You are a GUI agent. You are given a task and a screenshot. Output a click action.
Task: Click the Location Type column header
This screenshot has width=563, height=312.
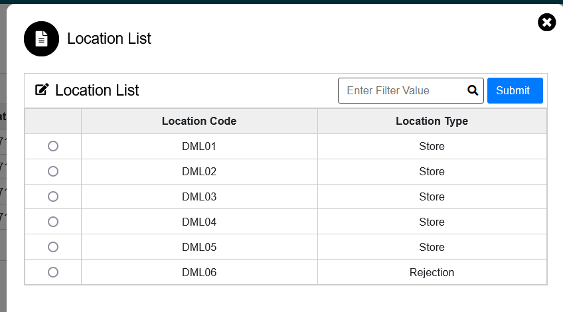[x=432, y=121]
